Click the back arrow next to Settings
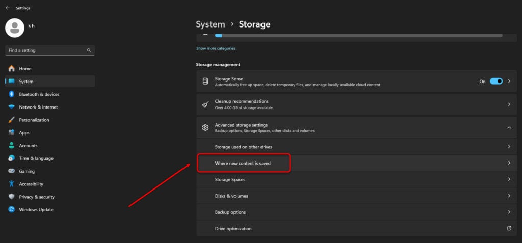Image resolution: width=522 pixels, height=243 pixels. (8, 8)
